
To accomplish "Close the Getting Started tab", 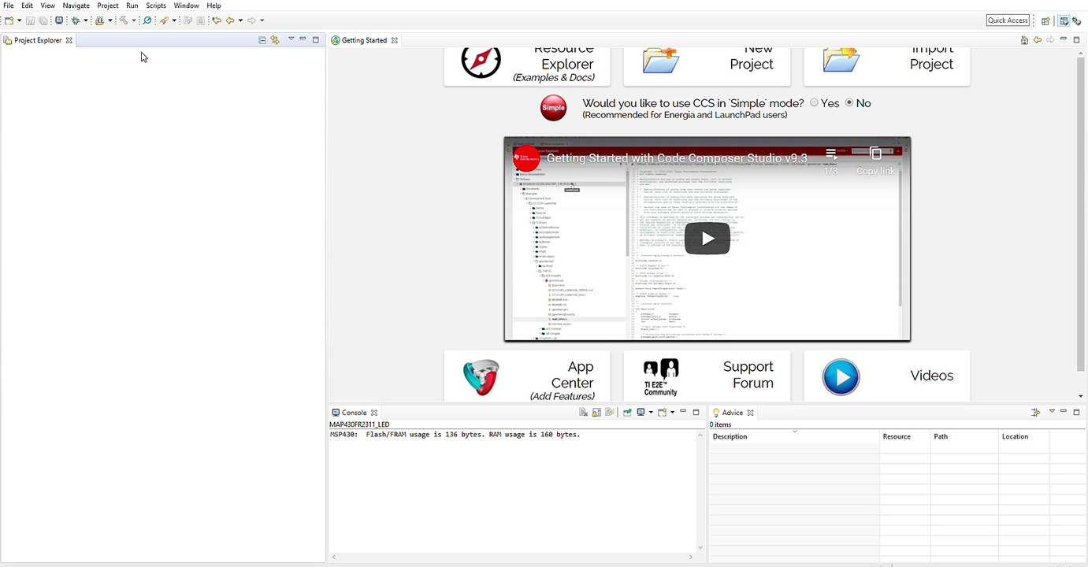I will click(395, 40).
